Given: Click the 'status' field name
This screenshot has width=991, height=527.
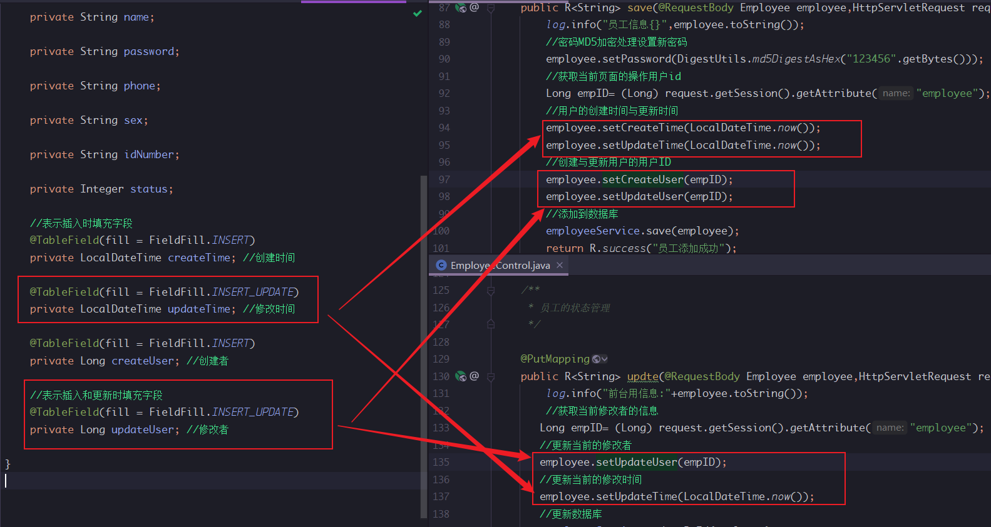Looking at the screenshot, I should click(149, 189).
